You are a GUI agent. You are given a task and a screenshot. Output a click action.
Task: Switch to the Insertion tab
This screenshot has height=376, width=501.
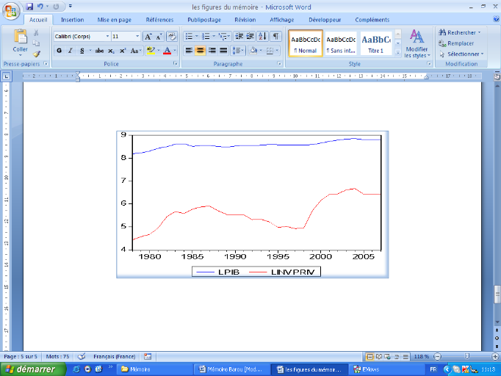tap(72, 20)
